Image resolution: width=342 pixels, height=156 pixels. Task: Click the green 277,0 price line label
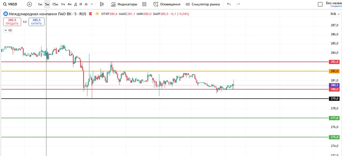[334, 118]
